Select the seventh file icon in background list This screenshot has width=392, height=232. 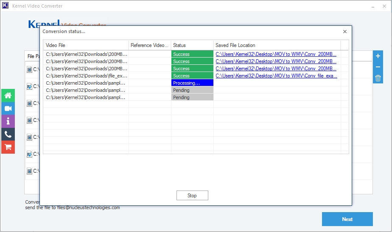click(30, 171)
